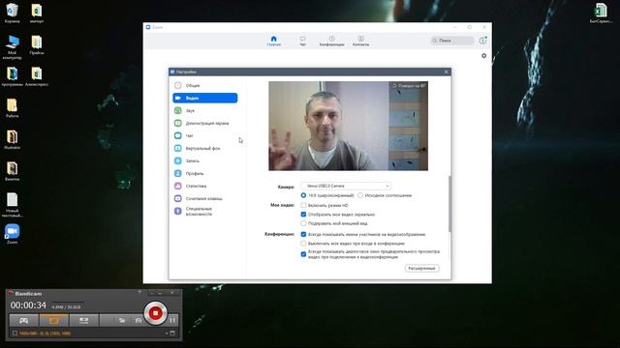Click the Bandicam pin icon in title bar

coord(139,292)
